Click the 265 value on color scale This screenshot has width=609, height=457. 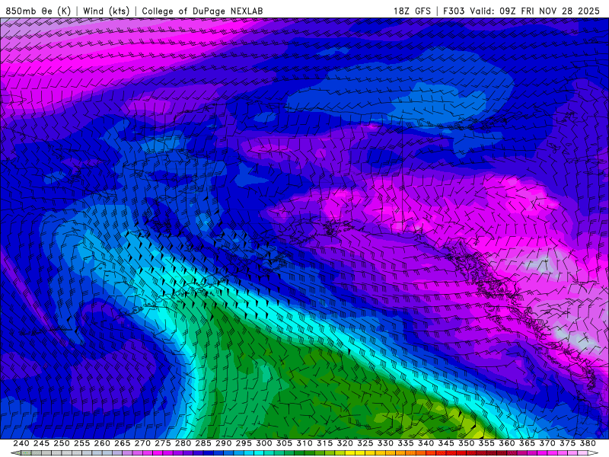pos(122,443)
